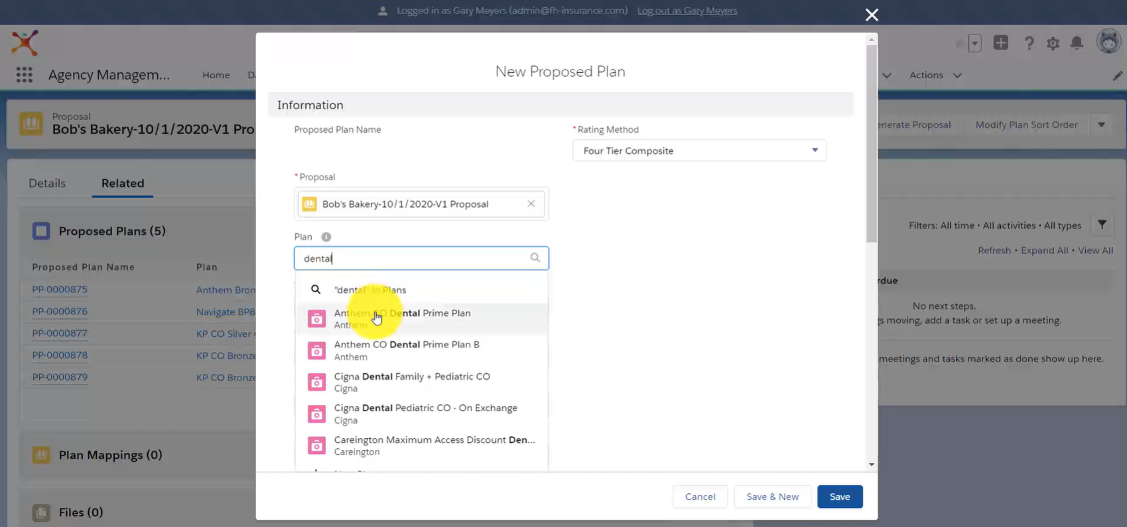The image size is (1127, 527).
Task: Open the Home nav tab
Action: tap(216, 75)
